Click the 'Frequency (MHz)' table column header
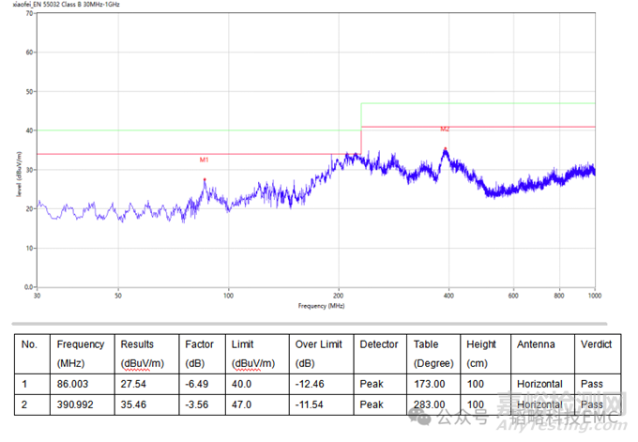The height and width of the screenshot is (442, 638). [x=81, y=353]
